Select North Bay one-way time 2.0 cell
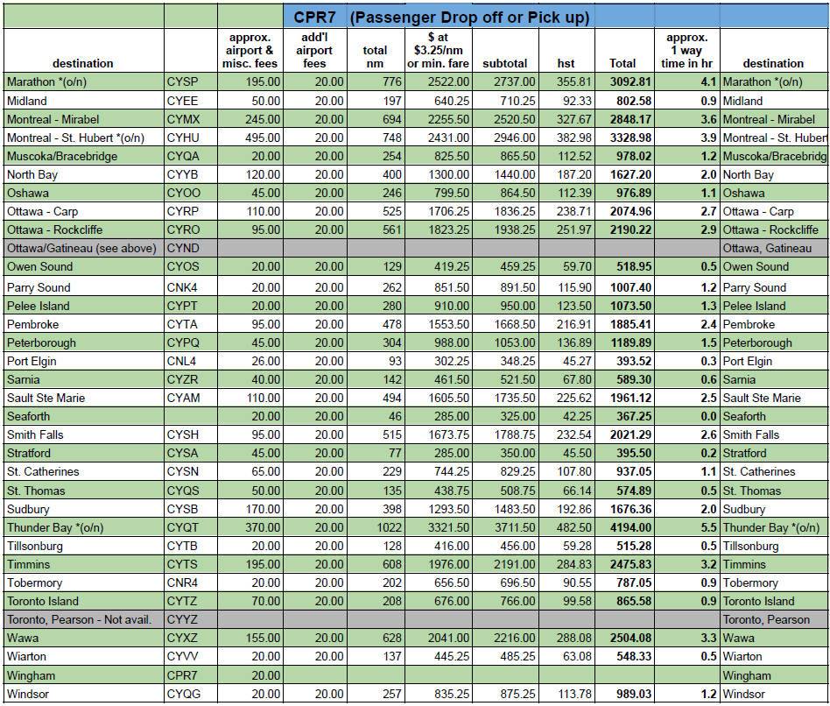The width and height of the screenshot is (830, 706). pos(686,174)
